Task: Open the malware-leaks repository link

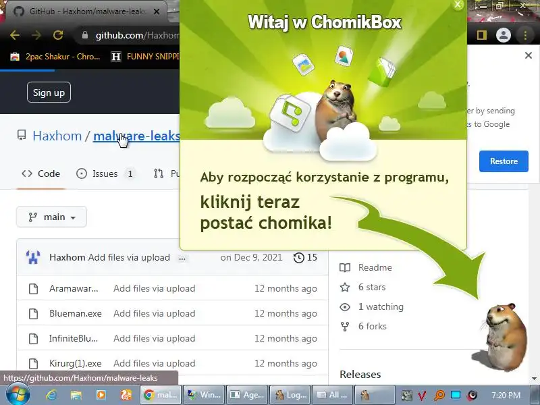Action: [136, 136]
